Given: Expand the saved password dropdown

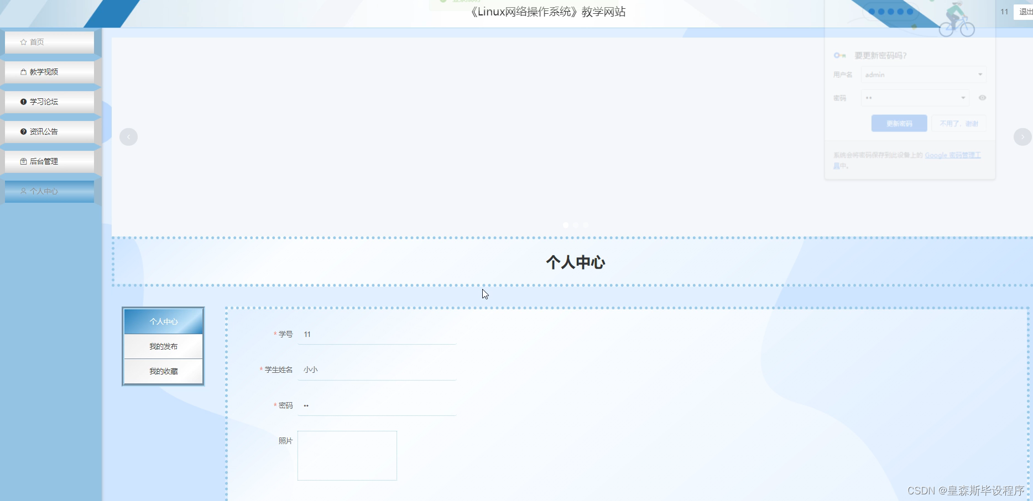Looking at the screenshot, I should [x=963, y=98].
